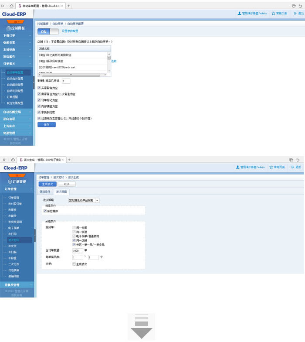The height and width of the screenshot is (342, 305).
Task: Click the shop list scroll-down arrow
Action: pyautogui.click(x=109, y=71)
